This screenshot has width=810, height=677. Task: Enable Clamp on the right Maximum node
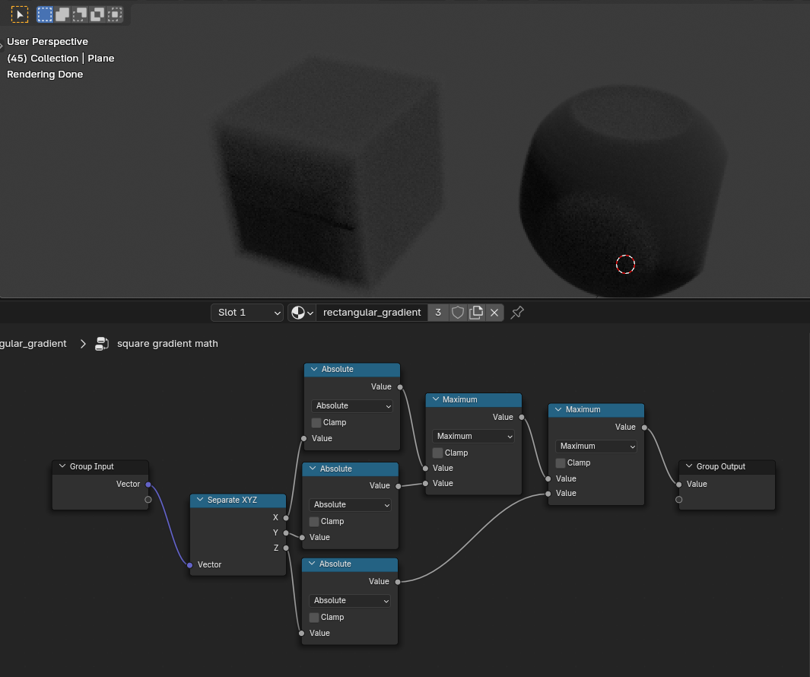(561, 463)
